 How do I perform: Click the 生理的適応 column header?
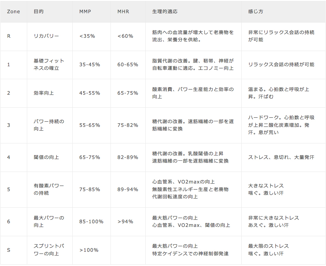[165, 12]
